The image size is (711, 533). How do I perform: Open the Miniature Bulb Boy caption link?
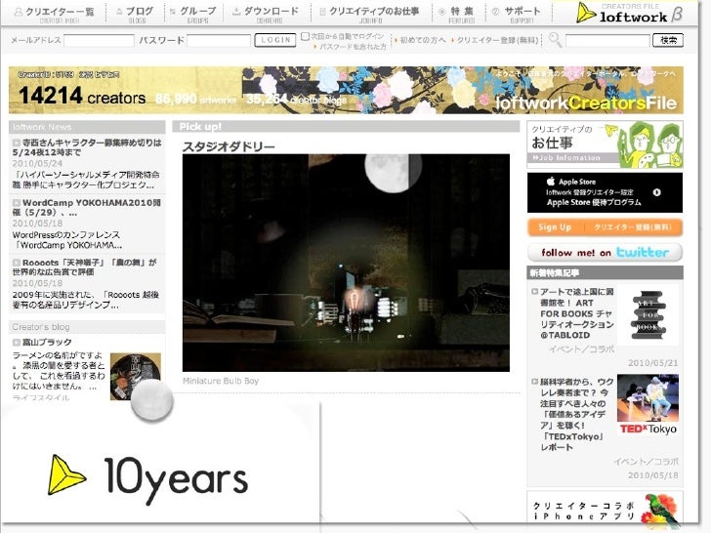click(x=221, y=381)
